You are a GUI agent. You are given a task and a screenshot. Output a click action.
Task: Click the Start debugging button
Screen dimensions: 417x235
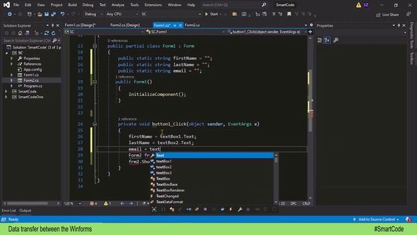click(x=212, y=14)
